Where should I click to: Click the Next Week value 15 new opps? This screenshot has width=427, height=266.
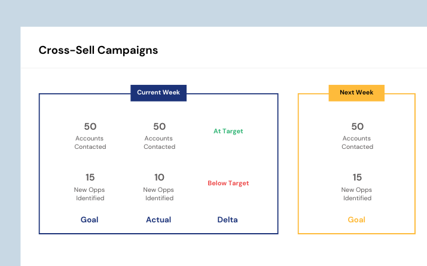pos(357,178)
